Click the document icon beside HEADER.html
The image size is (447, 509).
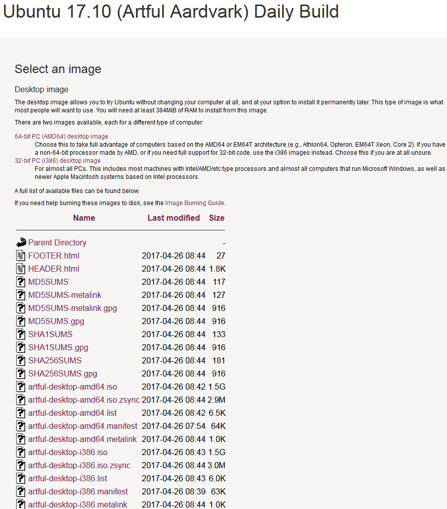click(x=21, y=269)
